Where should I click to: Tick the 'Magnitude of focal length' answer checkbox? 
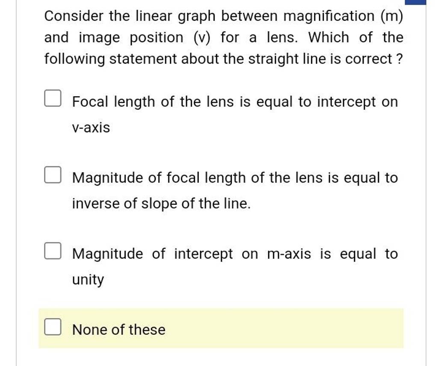[x=52, y=174]
